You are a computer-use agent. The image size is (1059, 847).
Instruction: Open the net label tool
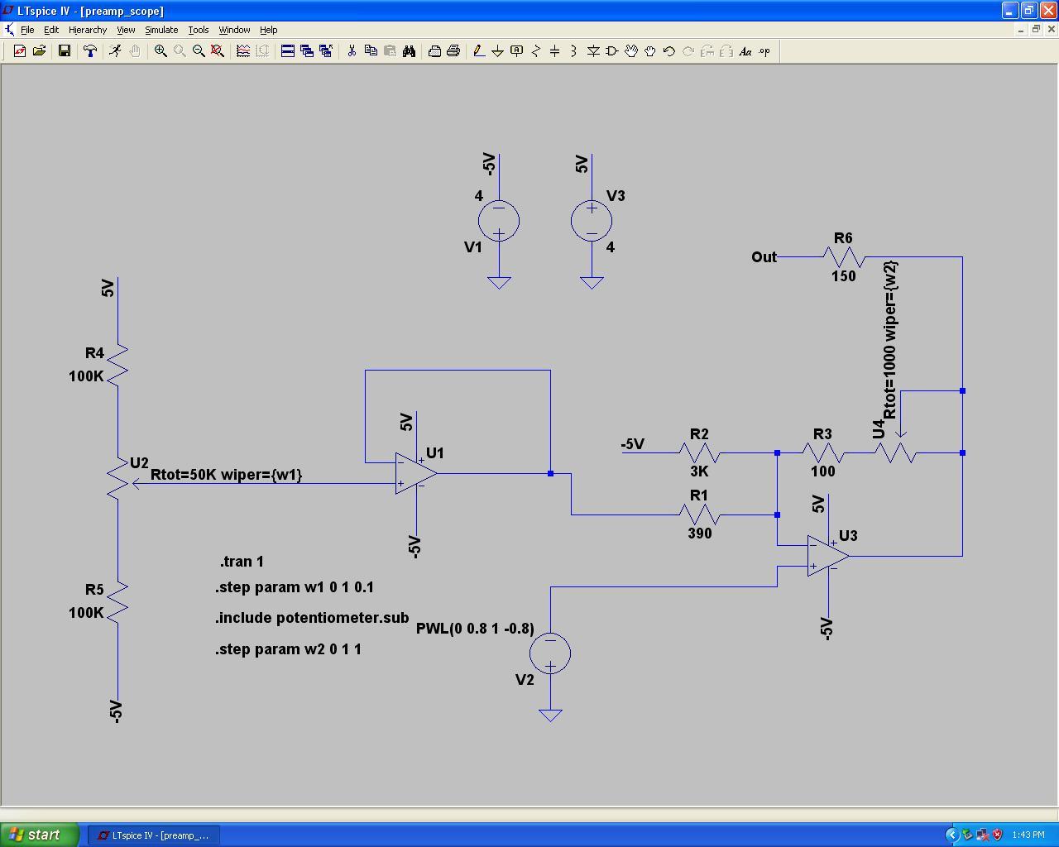click(515, 50)
